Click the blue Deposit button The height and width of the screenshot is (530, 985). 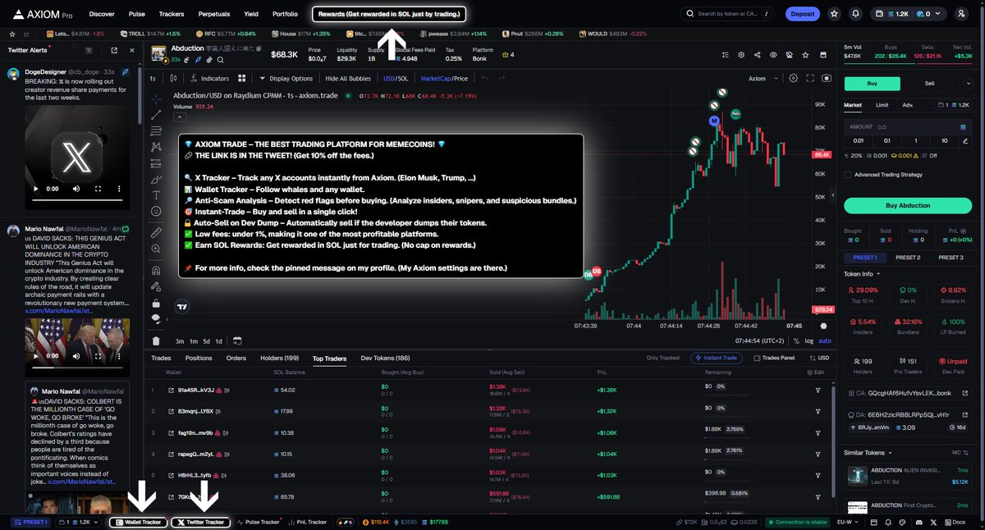tap(802, 14)
